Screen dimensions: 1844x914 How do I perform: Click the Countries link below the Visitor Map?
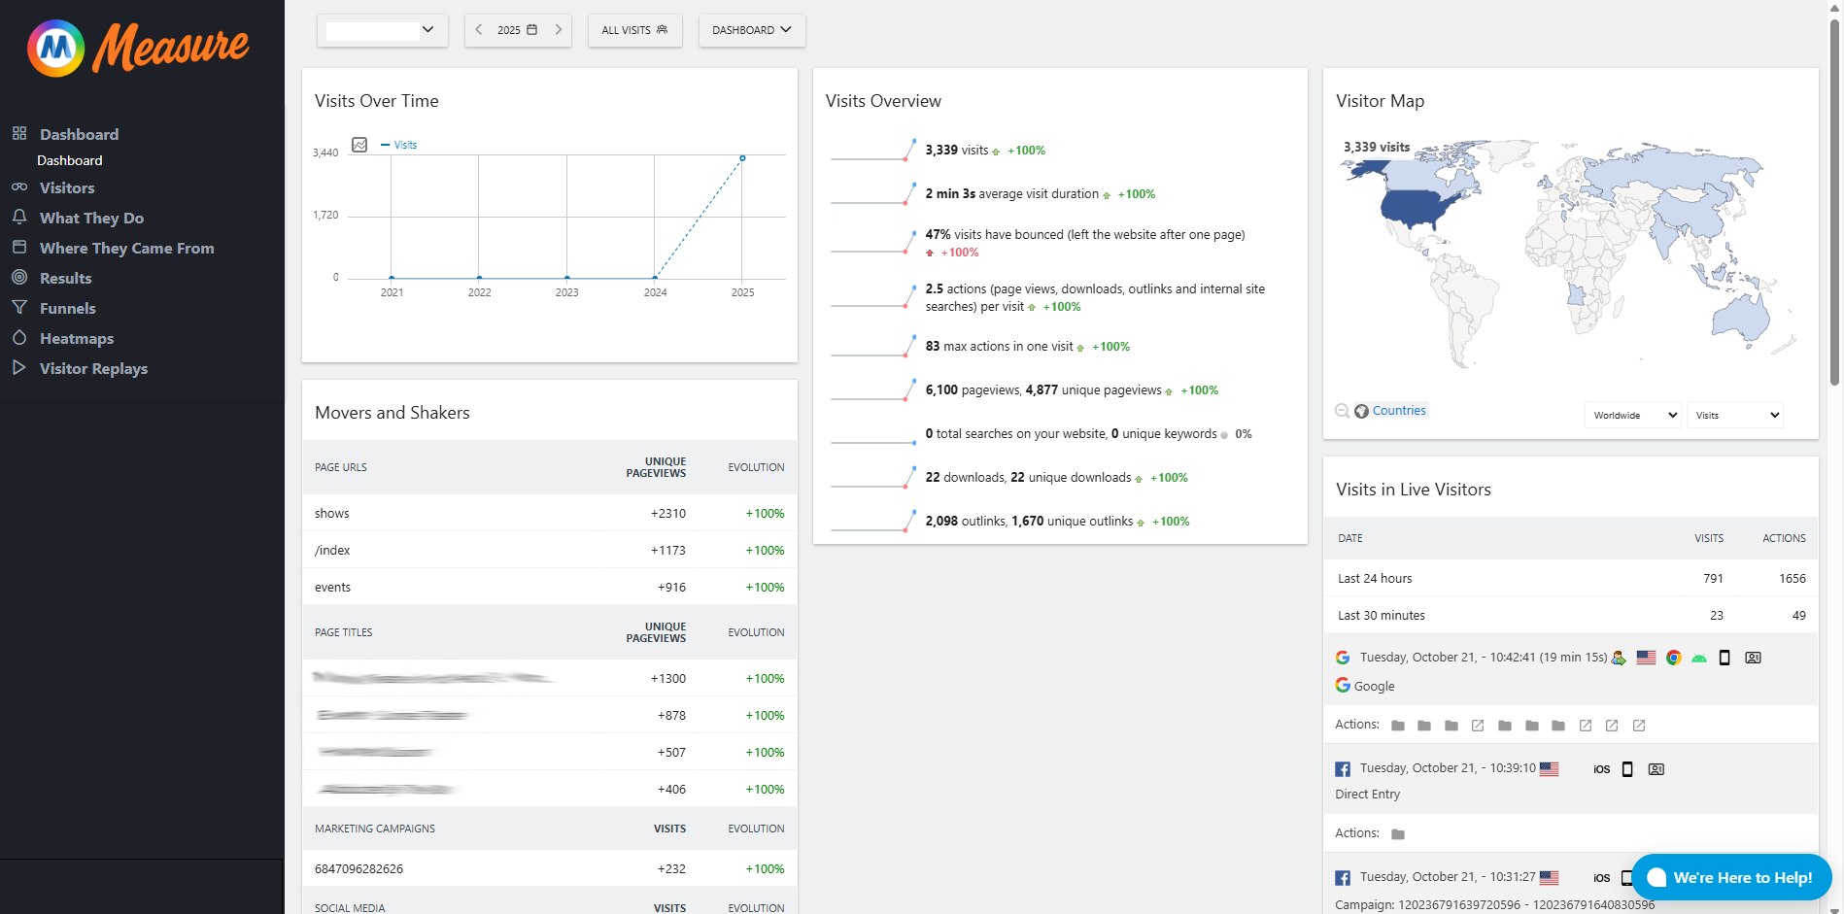[1399, 411]
